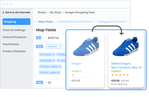Screen dimensions: 149x97
Task: Click the chevron after My Shop breadcrumb
Action: 63,12
